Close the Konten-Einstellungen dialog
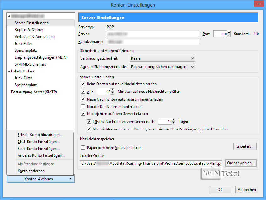266x200 pixels. pos(259,3)
